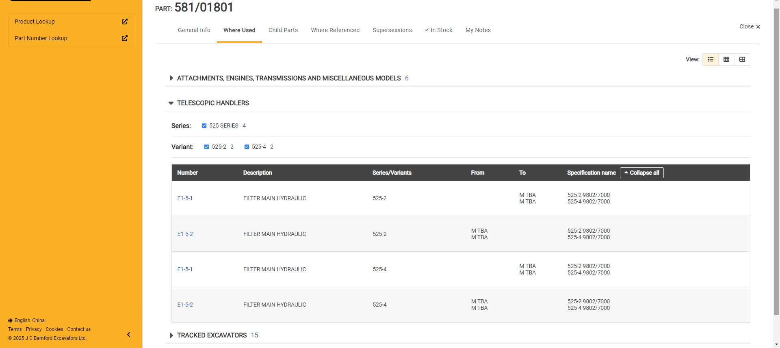Click the Part Number Lookup external link icon

pos(125,38)
